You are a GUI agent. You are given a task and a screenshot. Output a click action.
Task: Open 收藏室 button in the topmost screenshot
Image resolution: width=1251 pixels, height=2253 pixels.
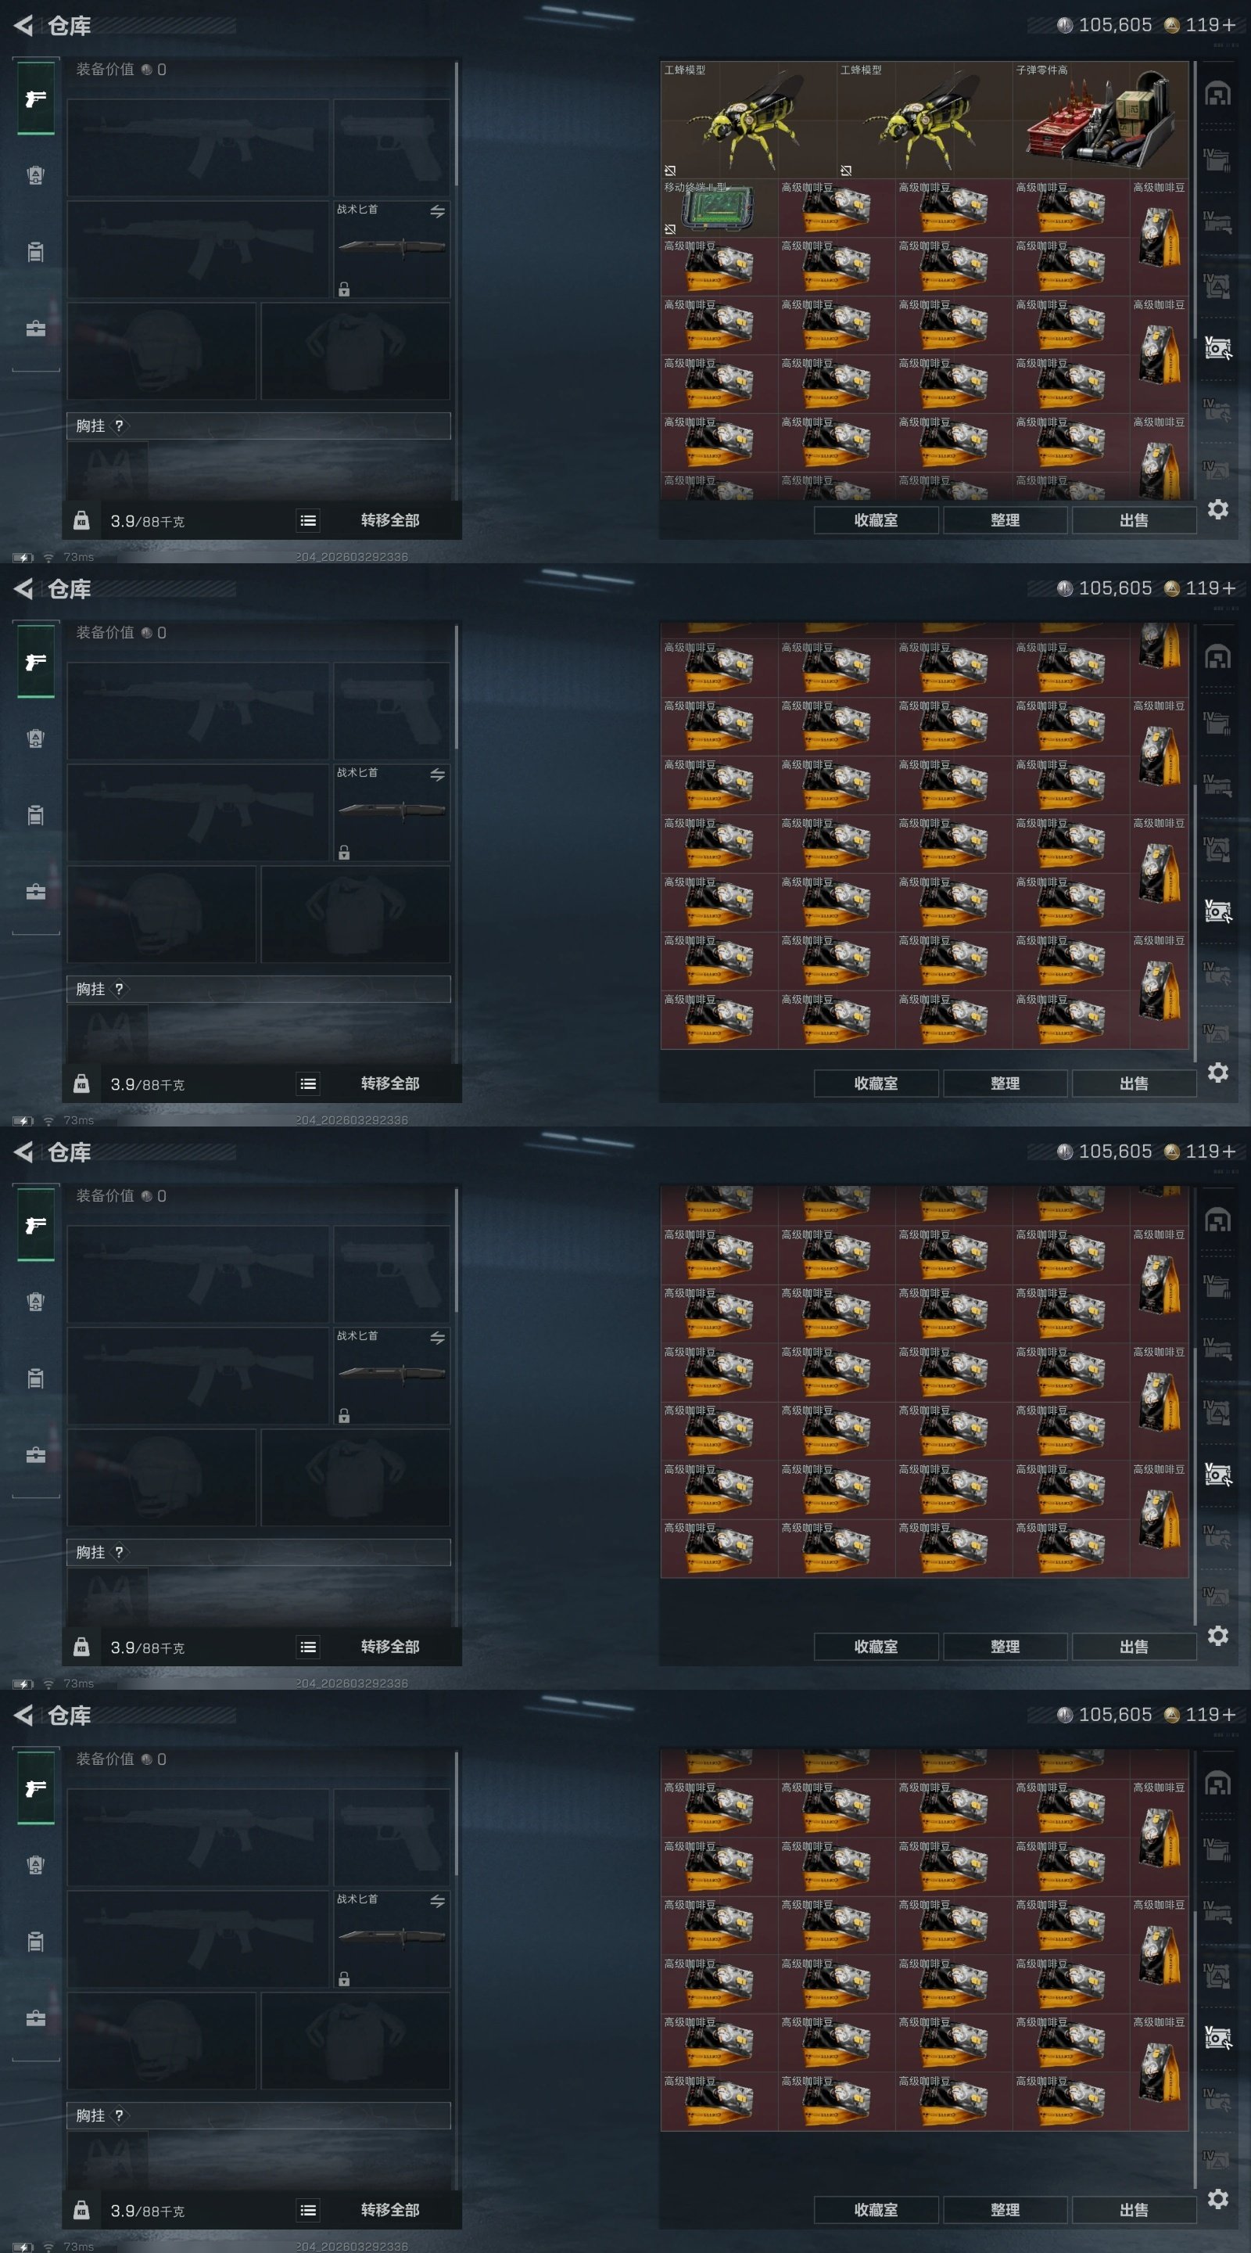tap(876, 520)
